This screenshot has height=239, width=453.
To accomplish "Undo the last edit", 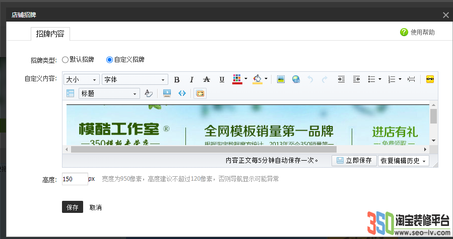I will [310, 79].
